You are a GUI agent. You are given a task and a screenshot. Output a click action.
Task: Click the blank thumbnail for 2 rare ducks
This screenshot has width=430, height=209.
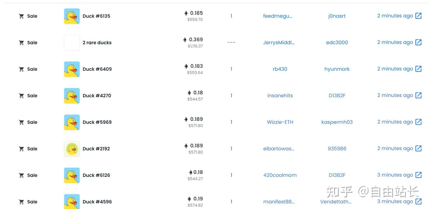pos(72,43)
